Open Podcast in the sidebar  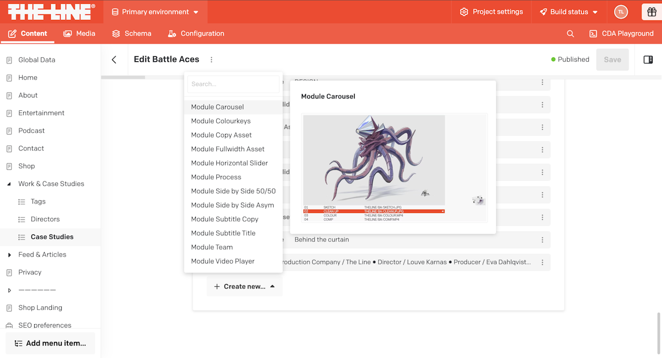click(31, 131)
